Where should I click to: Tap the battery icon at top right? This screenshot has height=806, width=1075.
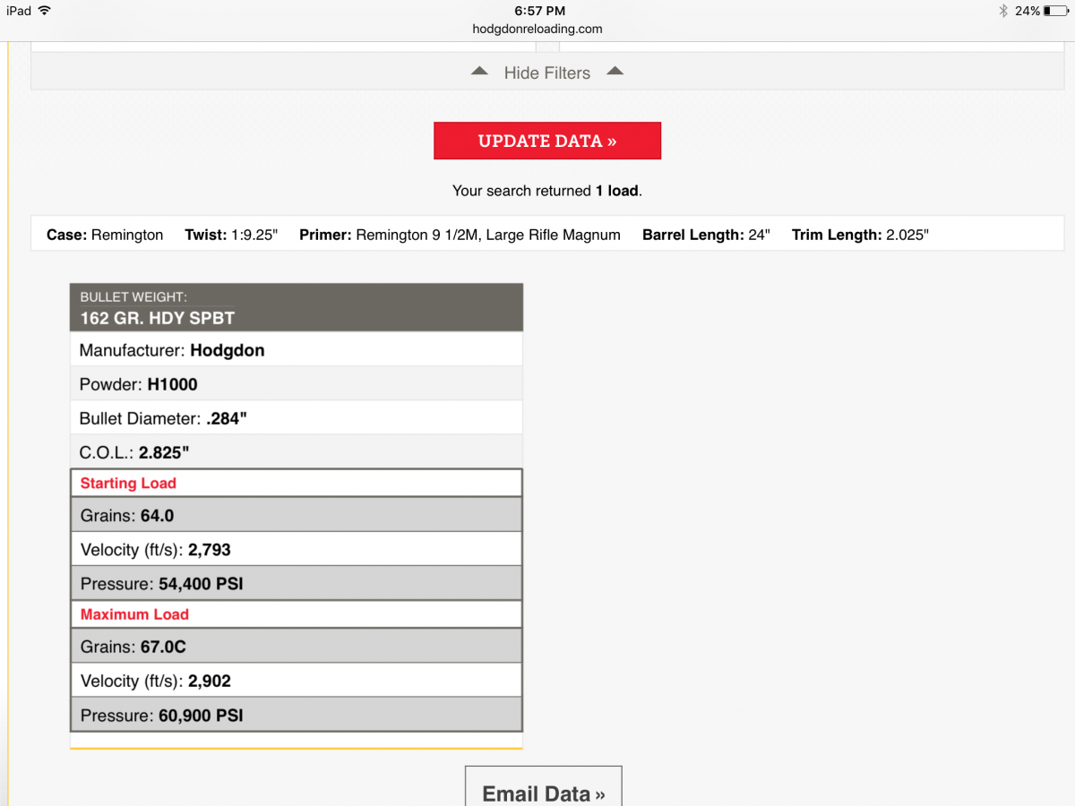tap(1055, 11)
